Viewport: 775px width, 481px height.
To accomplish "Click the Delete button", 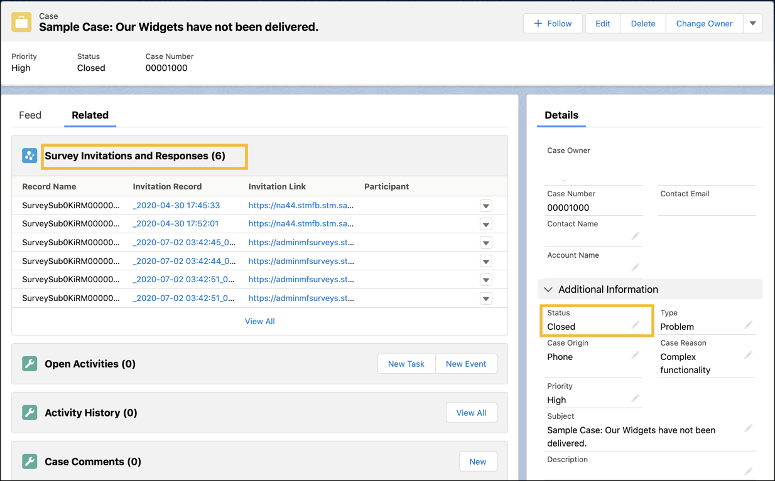I will pyautogui.click(x=643, y=24).
